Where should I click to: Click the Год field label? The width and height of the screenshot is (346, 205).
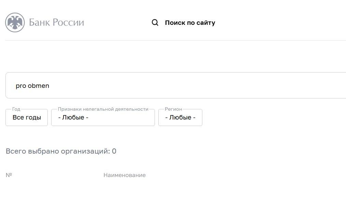[x=16, y=109]
